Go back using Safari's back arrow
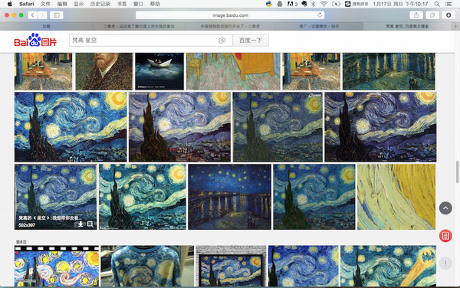The width and height of the screenshot is (460, 288). [x=32, y=15]
